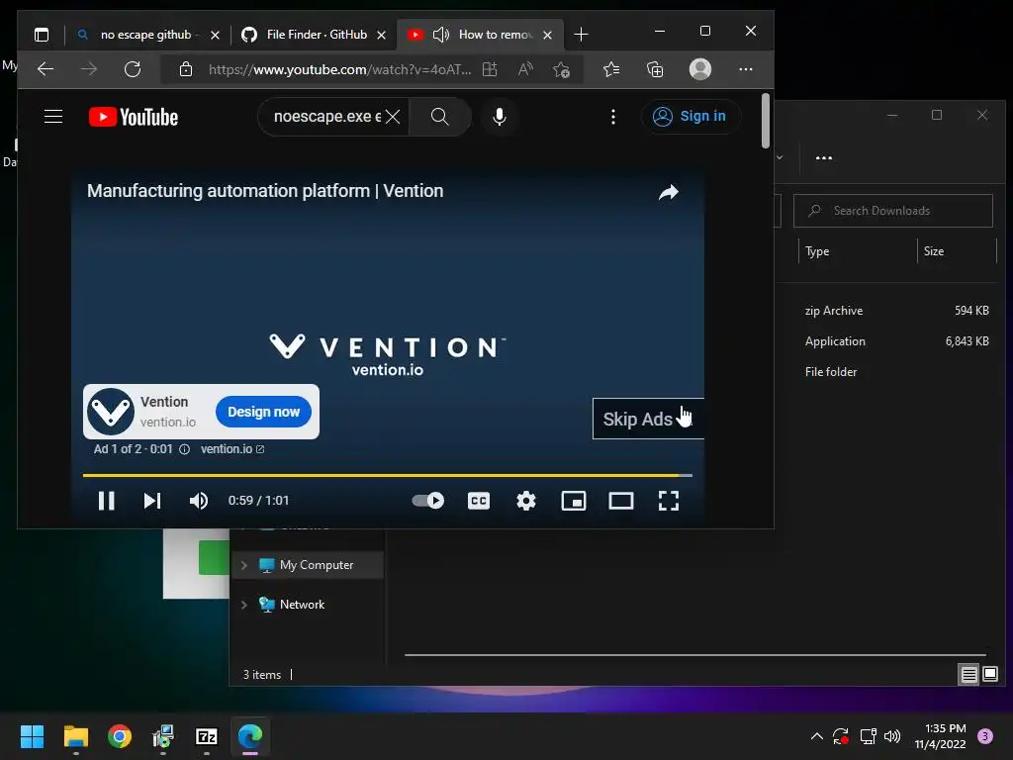Toggle the autoplay switch
Image resolution: width=1013 pixels, height=760 pixels.
coord(428,500)
